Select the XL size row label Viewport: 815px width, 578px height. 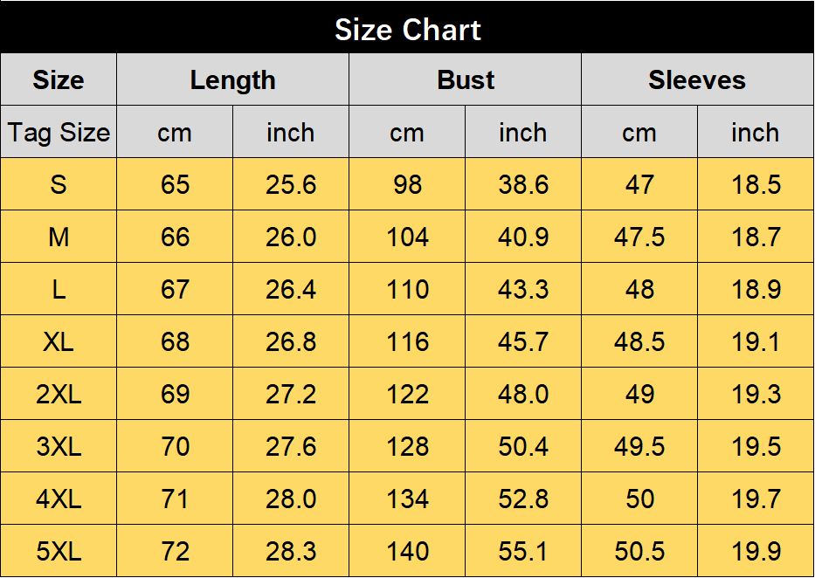[x=59, y=341]
